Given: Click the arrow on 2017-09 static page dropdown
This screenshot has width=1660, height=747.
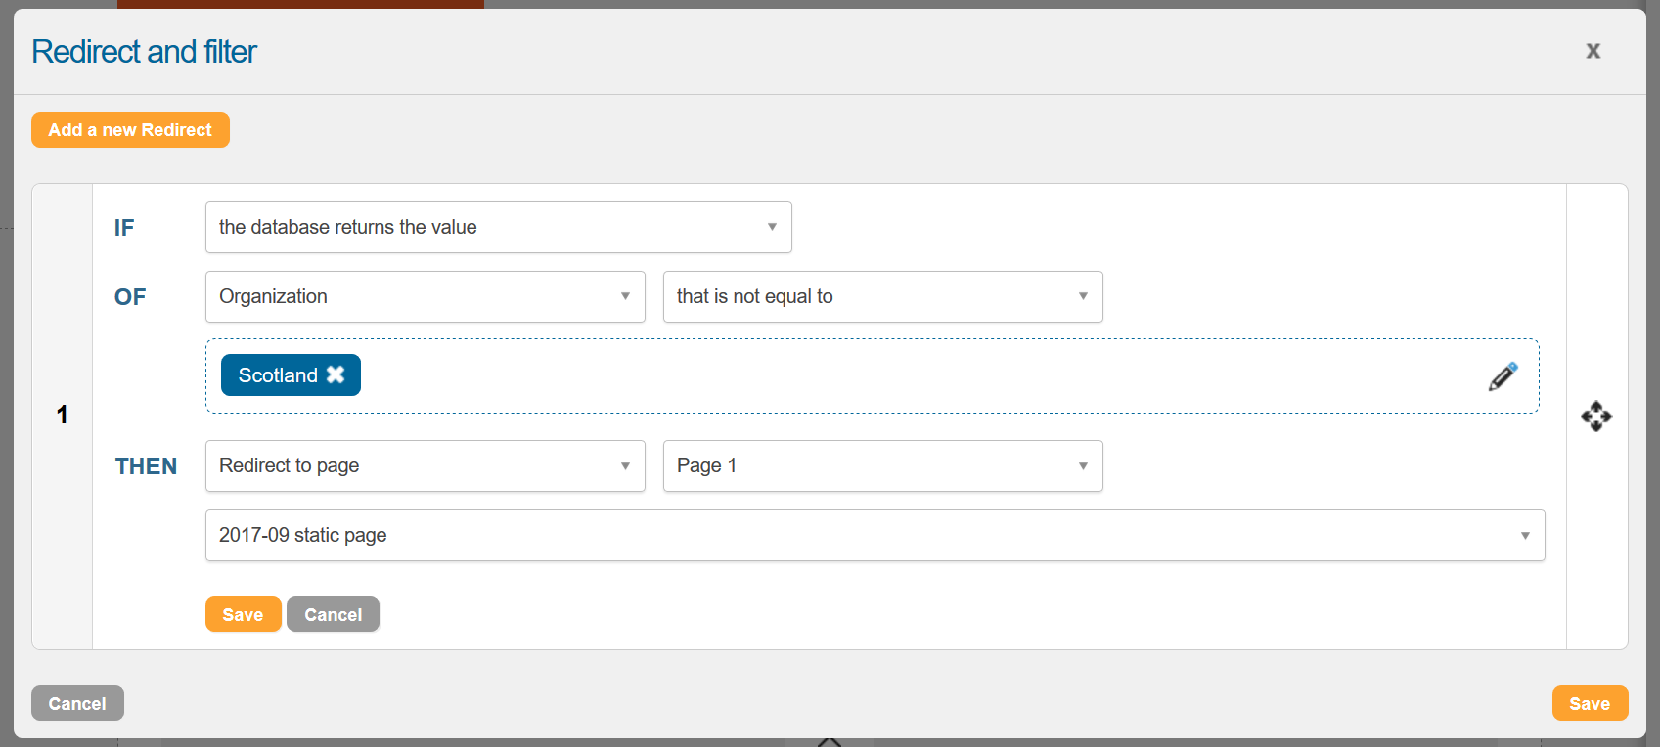Looking at the screenshot, I should pos(1524,535).
